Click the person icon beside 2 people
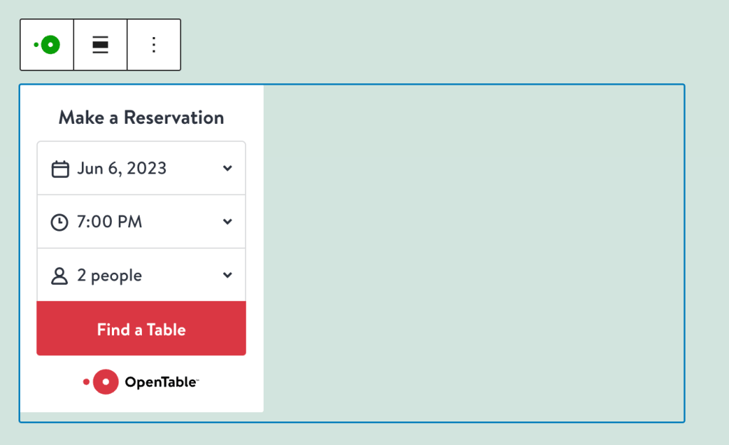Screen dimensions: 729x445 [x=60, y=276]
